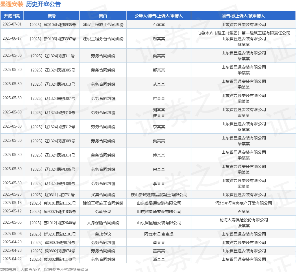Click the 开庭日期 column header
The height and width of the screenshot is (272, 296).
[12, 16]
